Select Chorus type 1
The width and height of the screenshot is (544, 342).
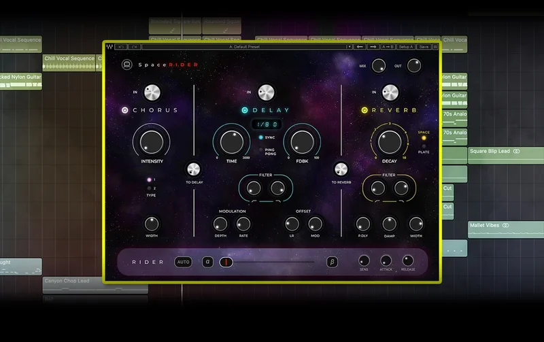pos(149,179)
